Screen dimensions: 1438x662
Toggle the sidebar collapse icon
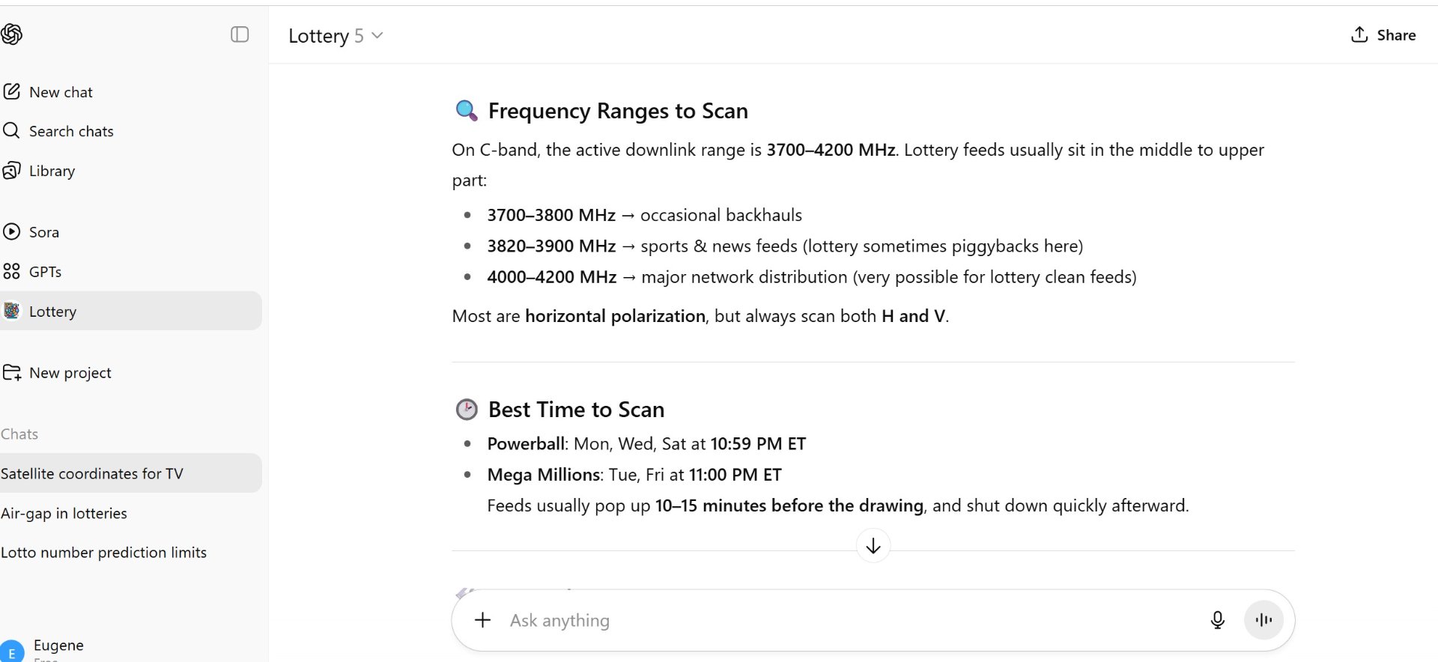pyautogui.click(x=240, y=34)
